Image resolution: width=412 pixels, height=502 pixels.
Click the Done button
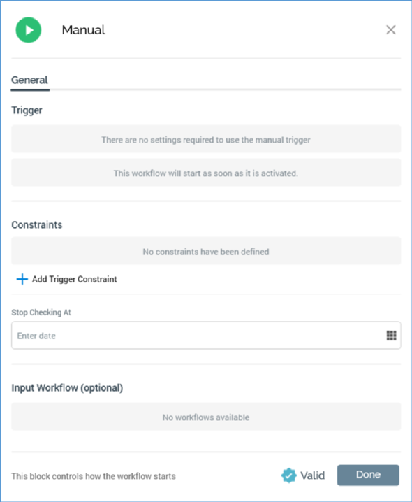368,475
